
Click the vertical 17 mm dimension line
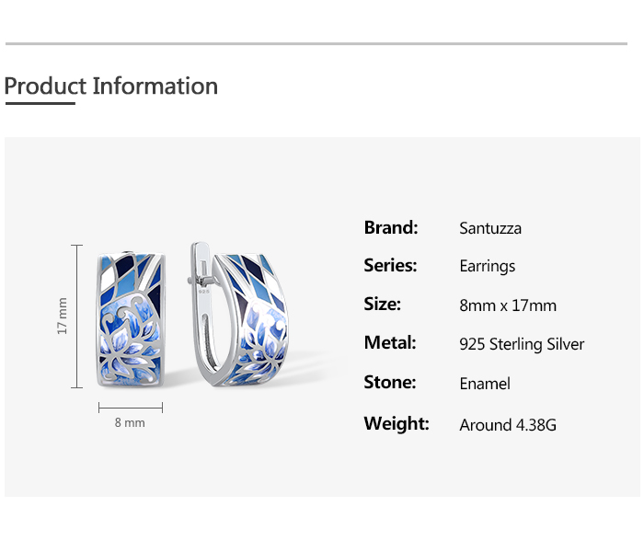click(x=77, y=317)
